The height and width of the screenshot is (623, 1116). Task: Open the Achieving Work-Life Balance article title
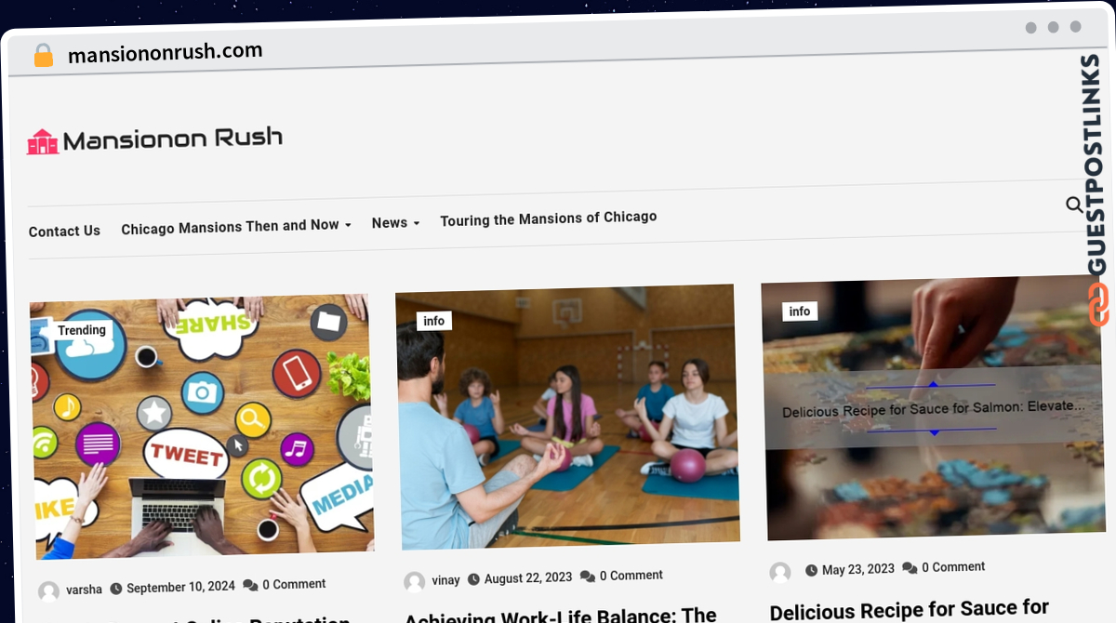[561, 616]
